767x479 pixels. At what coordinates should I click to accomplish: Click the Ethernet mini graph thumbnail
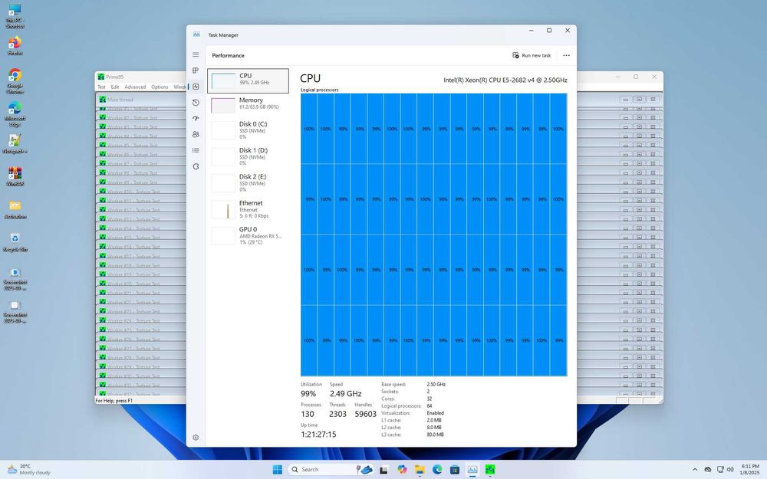223,210
